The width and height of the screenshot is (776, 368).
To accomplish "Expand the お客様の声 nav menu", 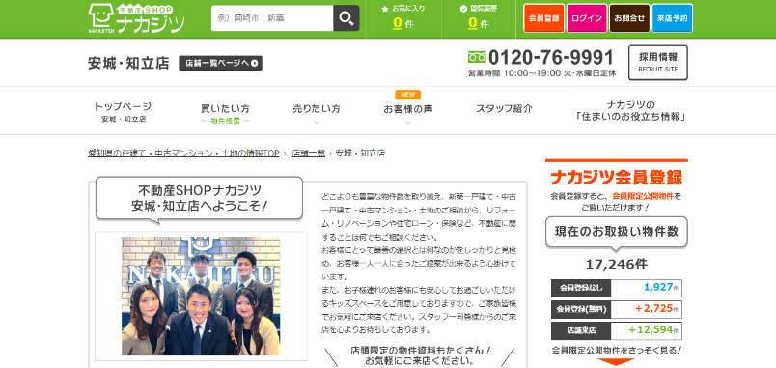I will [408, 113].
